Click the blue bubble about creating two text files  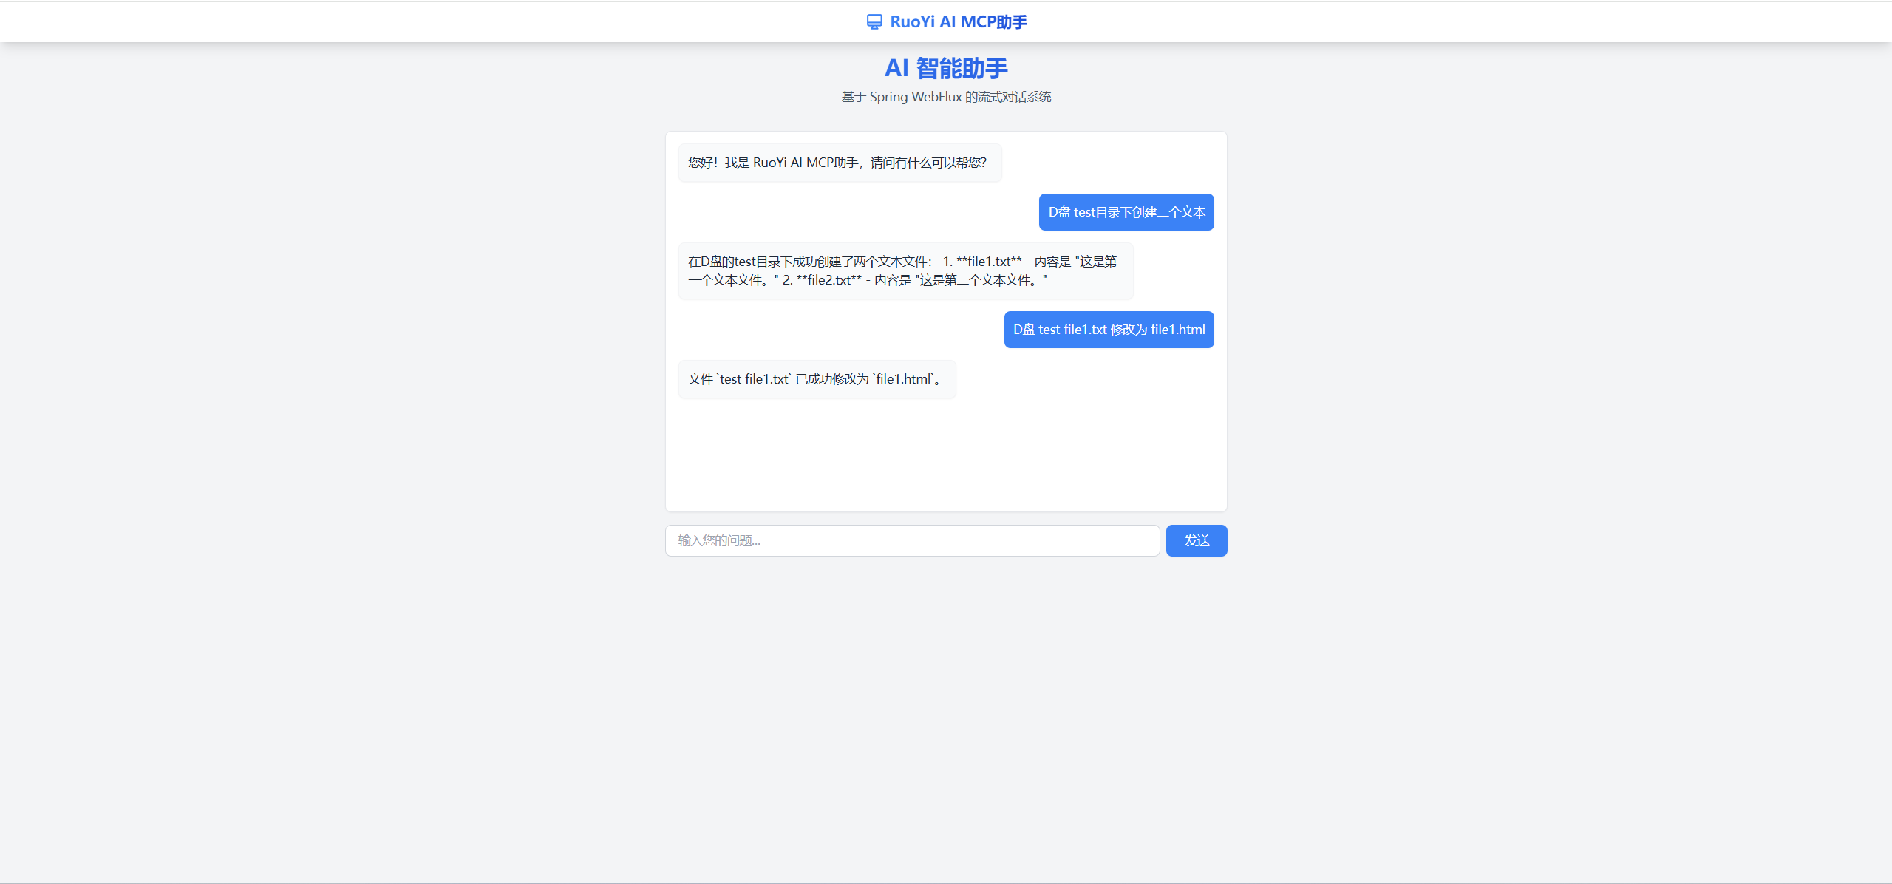1126,211
